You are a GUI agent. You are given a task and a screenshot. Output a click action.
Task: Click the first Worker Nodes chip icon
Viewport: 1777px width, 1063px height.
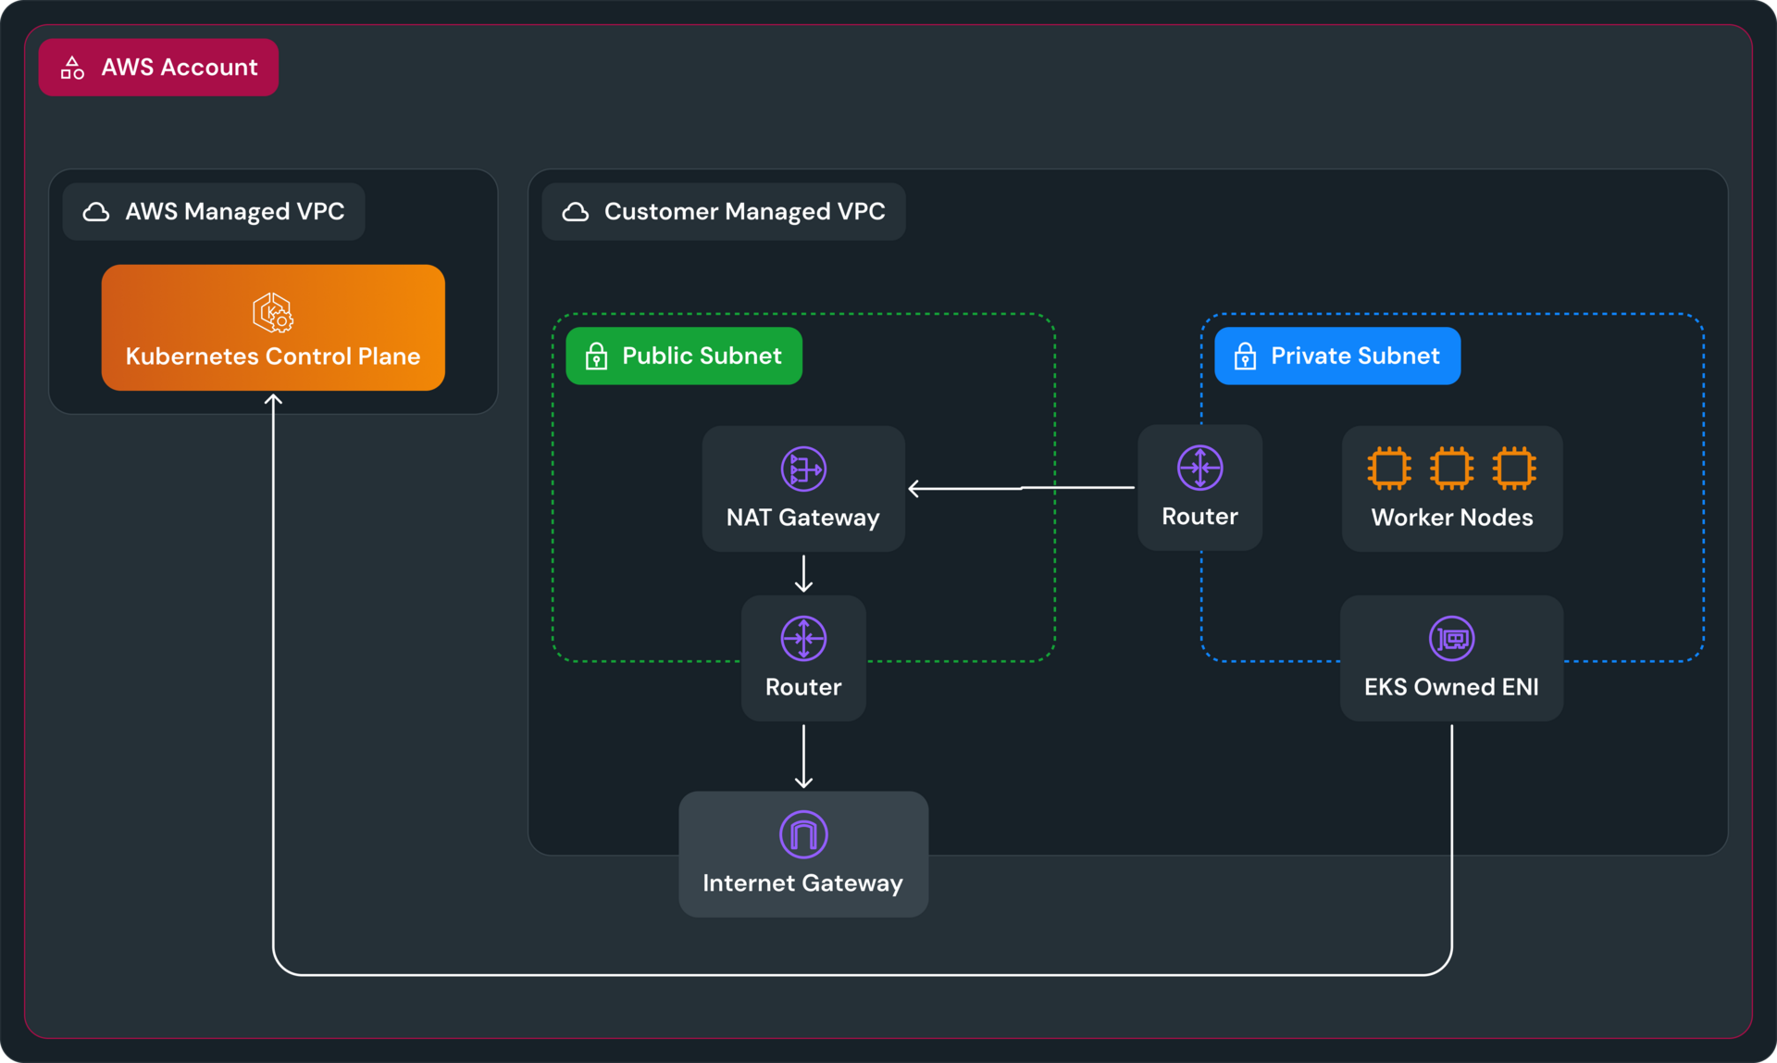click(1389, 469)
